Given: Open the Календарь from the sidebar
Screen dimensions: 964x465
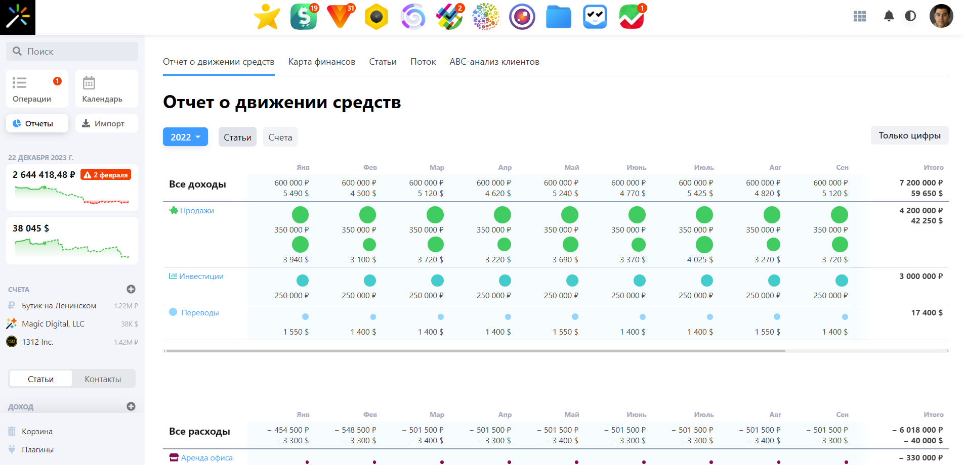Looking at the screenshot, I should click(106, 88).
